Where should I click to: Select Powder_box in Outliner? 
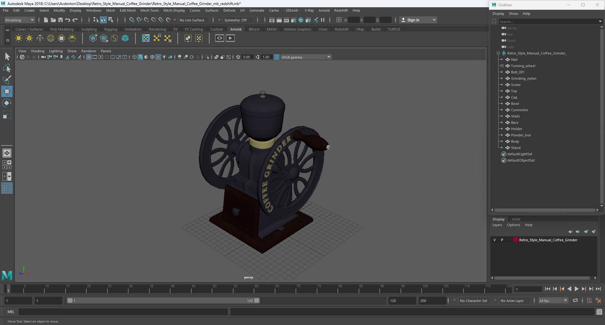[521, 135]
